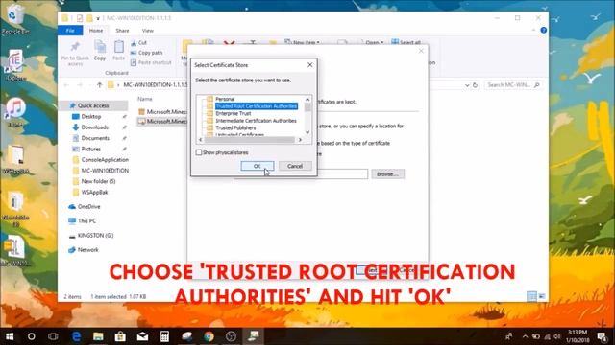
Task: Click the Paste shortcut command
Action: pos(151,62)
